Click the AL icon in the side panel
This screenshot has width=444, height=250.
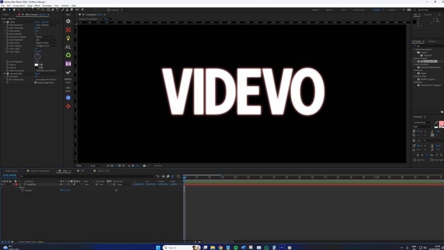(68, 47)
